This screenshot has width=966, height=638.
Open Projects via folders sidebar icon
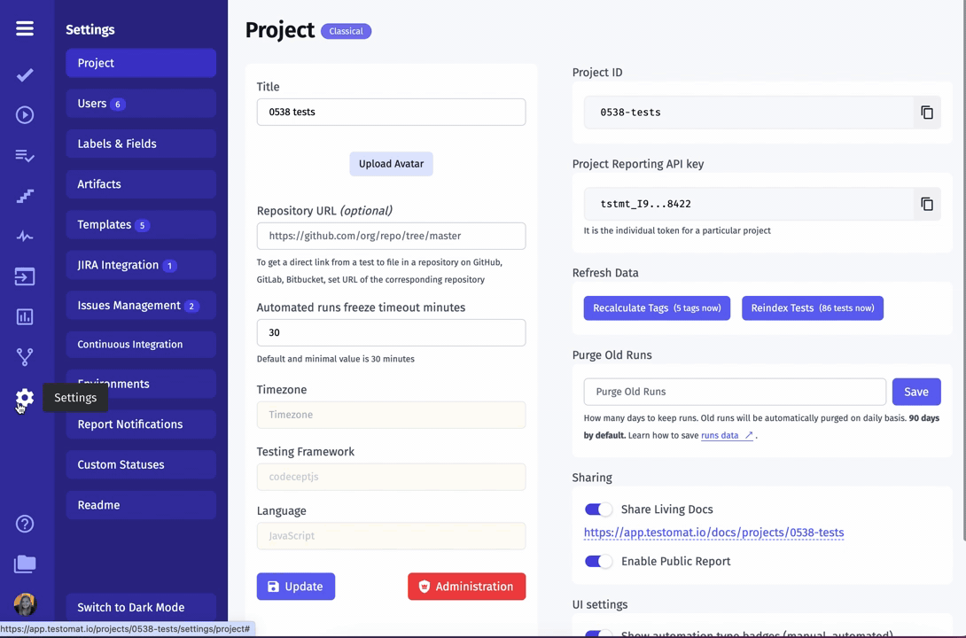tap(25, 564)
